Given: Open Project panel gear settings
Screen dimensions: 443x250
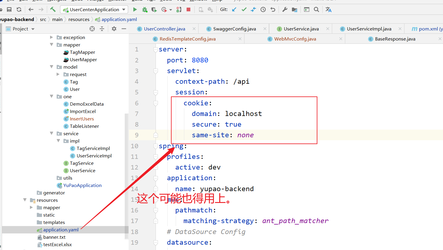Looking at the screenshot, I should point(114,29).
